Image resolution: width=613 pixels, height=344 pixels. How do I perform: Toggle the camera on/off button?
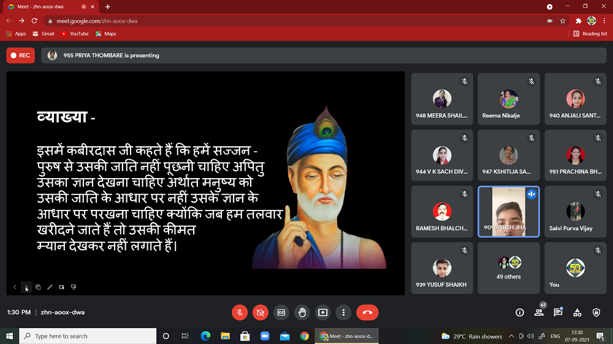tap(261, 312)
